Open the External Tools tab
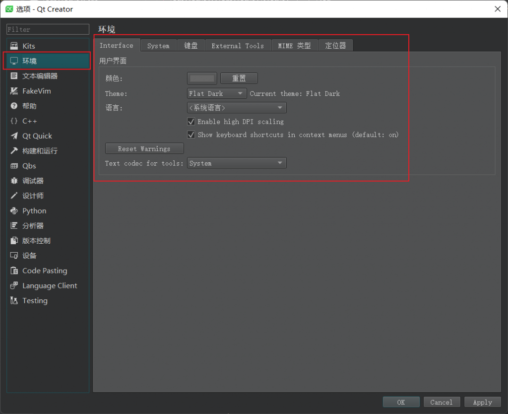This screenshot has width=508, height=414. (238, 46)
